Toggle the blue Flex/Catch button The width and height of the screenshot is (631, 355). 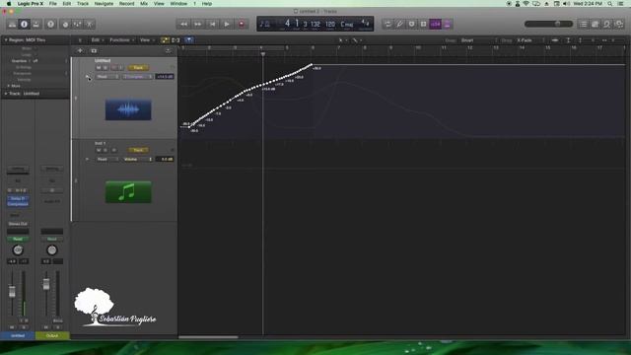click(x=189, y=40)
